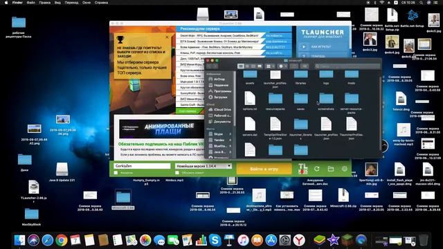Open TLauncher settings gear icon

(x=345, y=169)
